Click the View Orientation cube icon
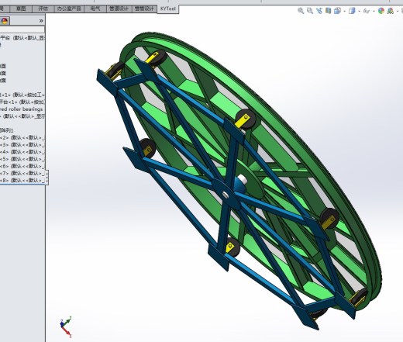Viewport: 403px width, 342px height. click(x=337, y=11)
